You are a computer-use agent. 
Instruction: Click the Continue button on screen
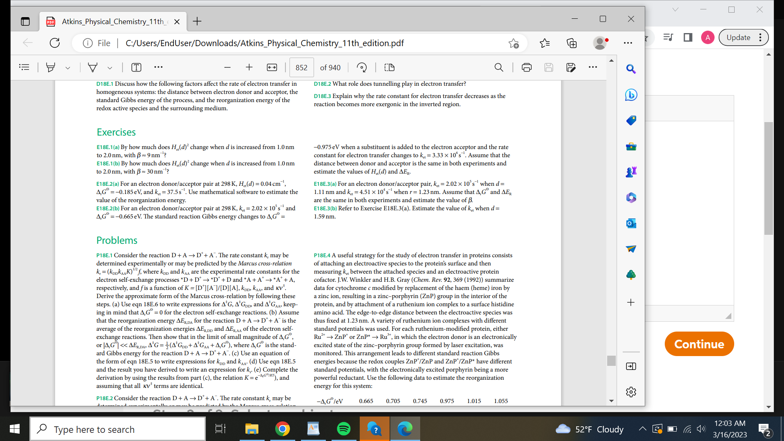point(698,344)
